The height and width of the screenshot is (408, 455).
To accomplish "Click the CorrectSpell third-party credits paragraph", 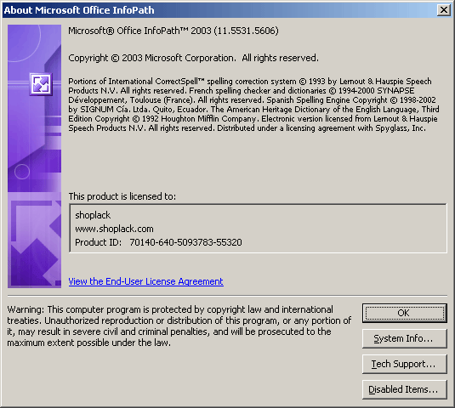I will [x=253, y=105].
